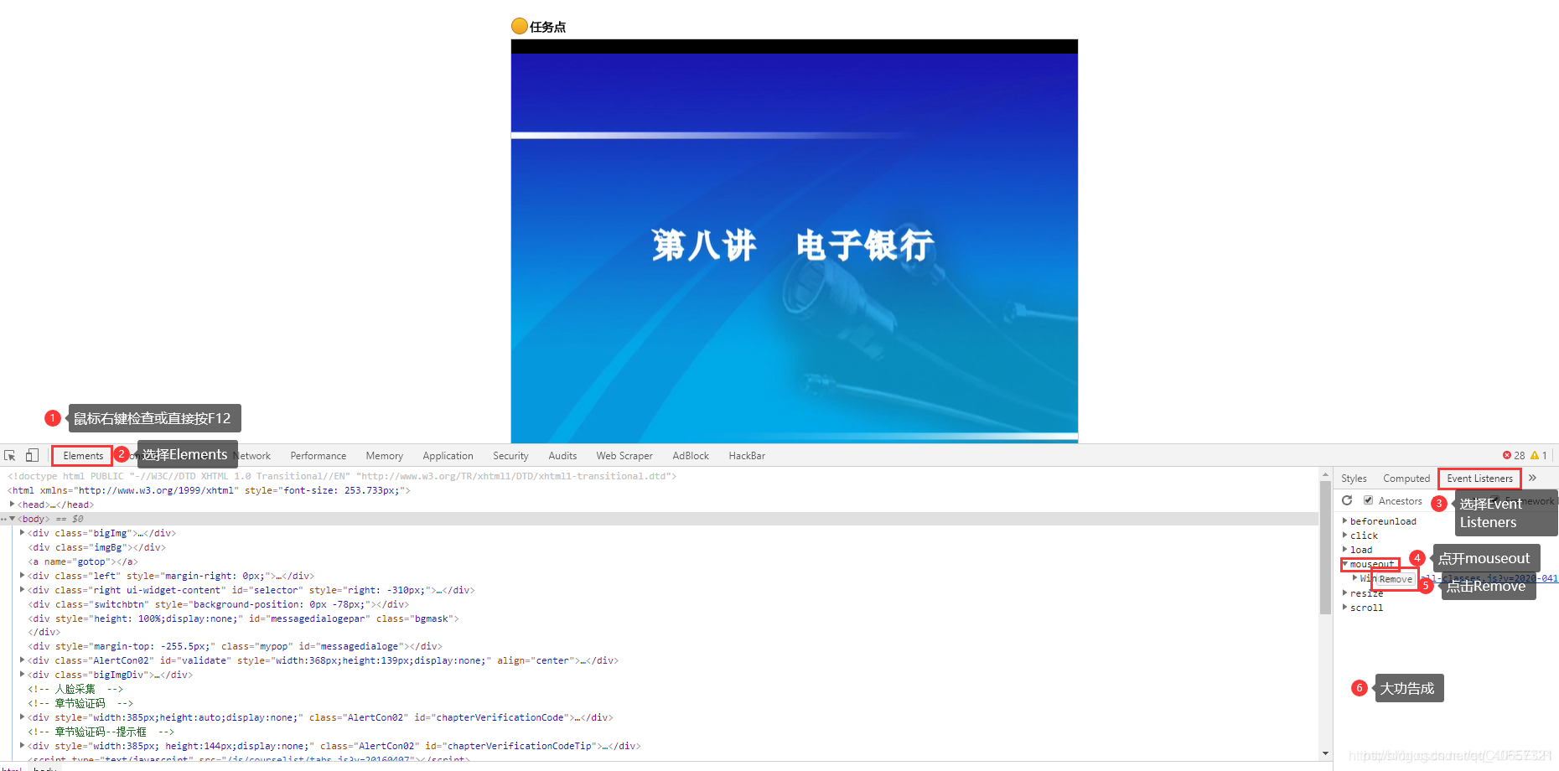The width and height of the screenshot is (1559, 771).
Task: Toggle the device toolbar icon
Action: (x=32, y=455)
